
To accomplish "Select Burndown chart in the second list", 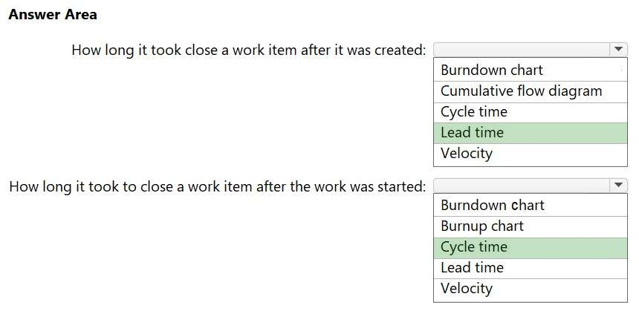I will (x=492, y=206).
